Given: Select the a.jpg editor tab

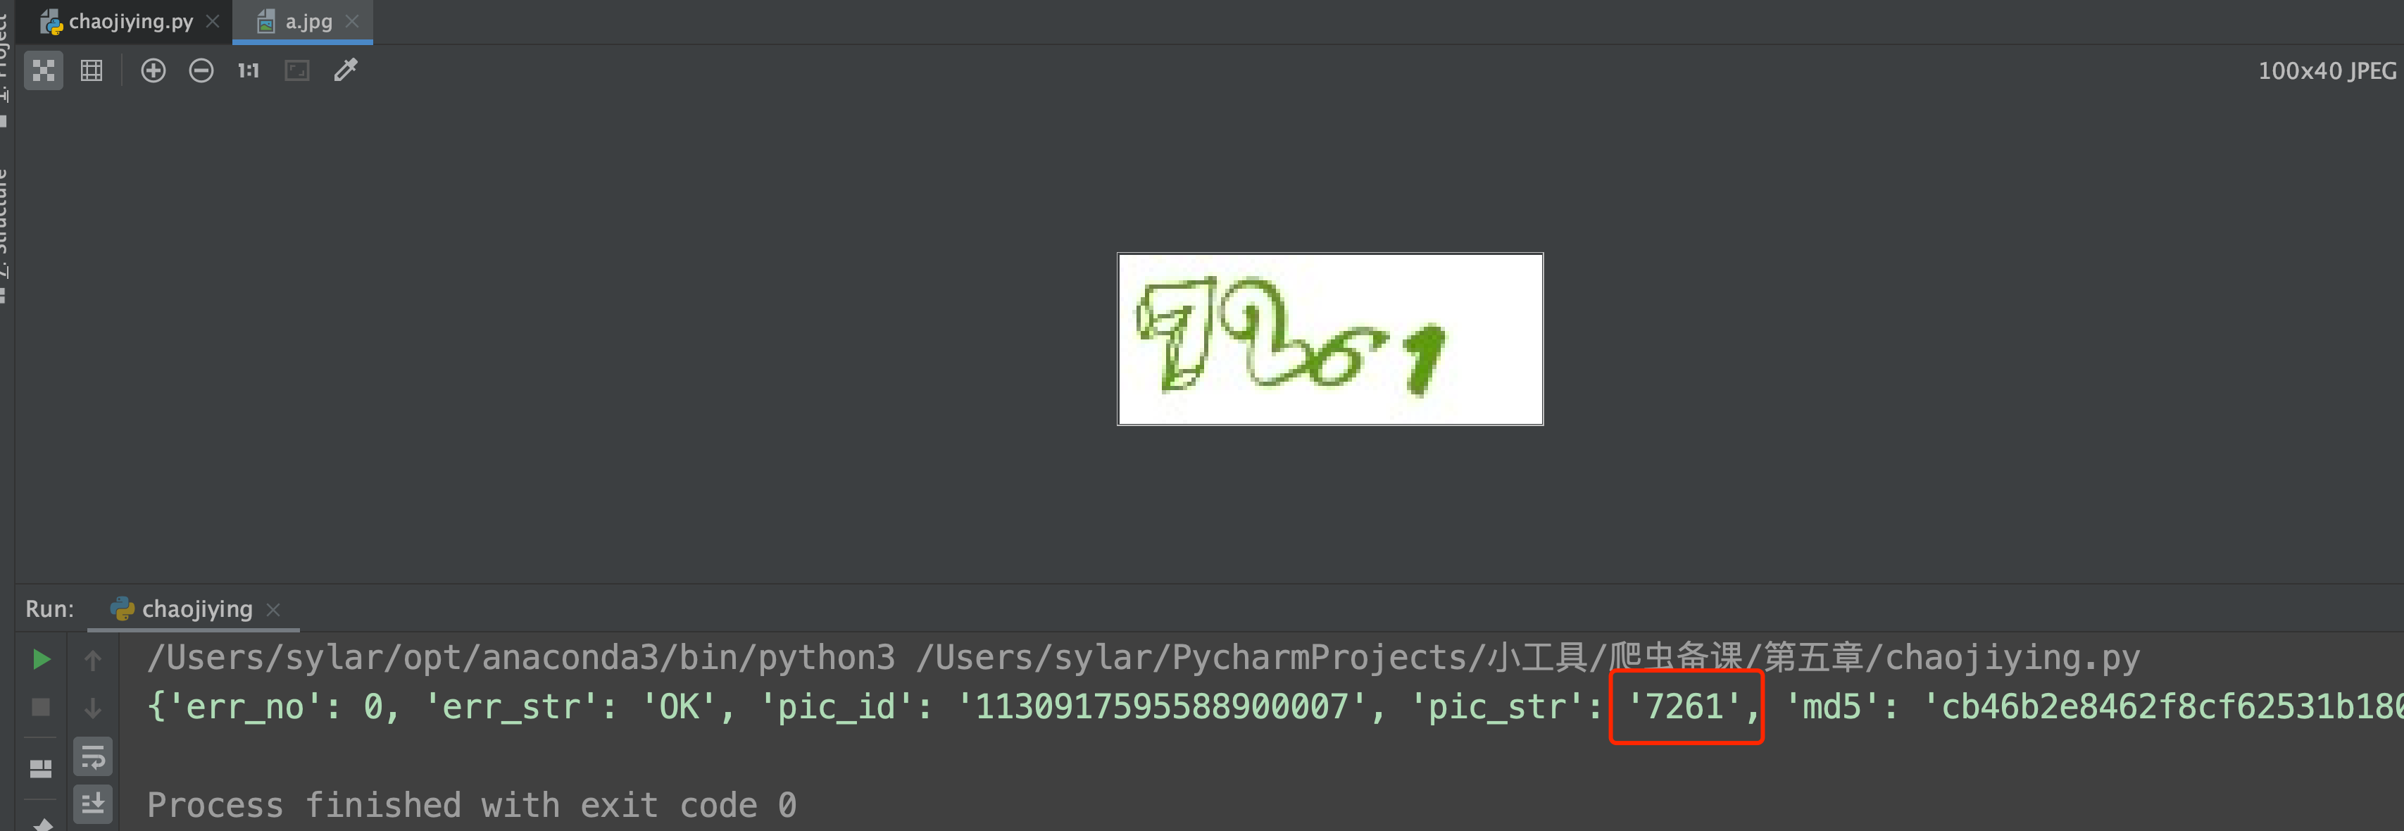Looking at the screenshot, I should [294, 21].
